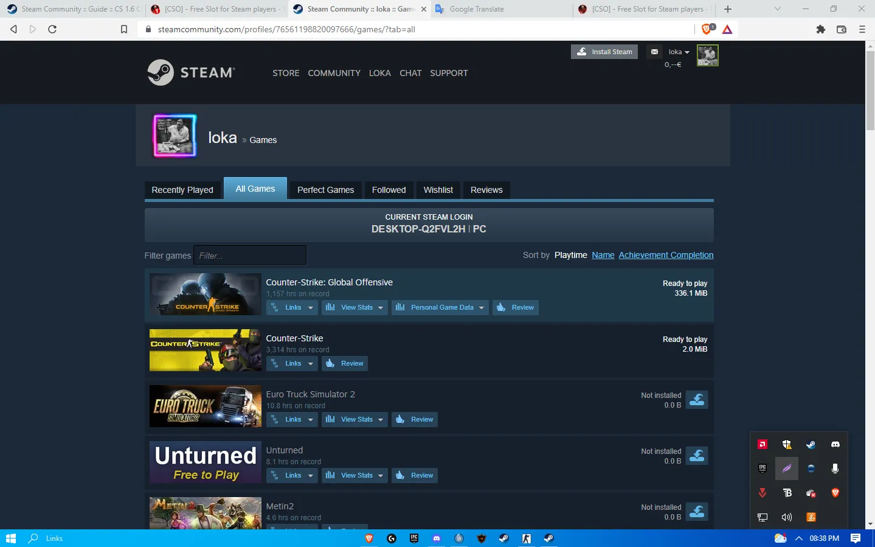Focus the Filter games input field
This screenshot has height=547, width=875.
(x=250, y=256)
